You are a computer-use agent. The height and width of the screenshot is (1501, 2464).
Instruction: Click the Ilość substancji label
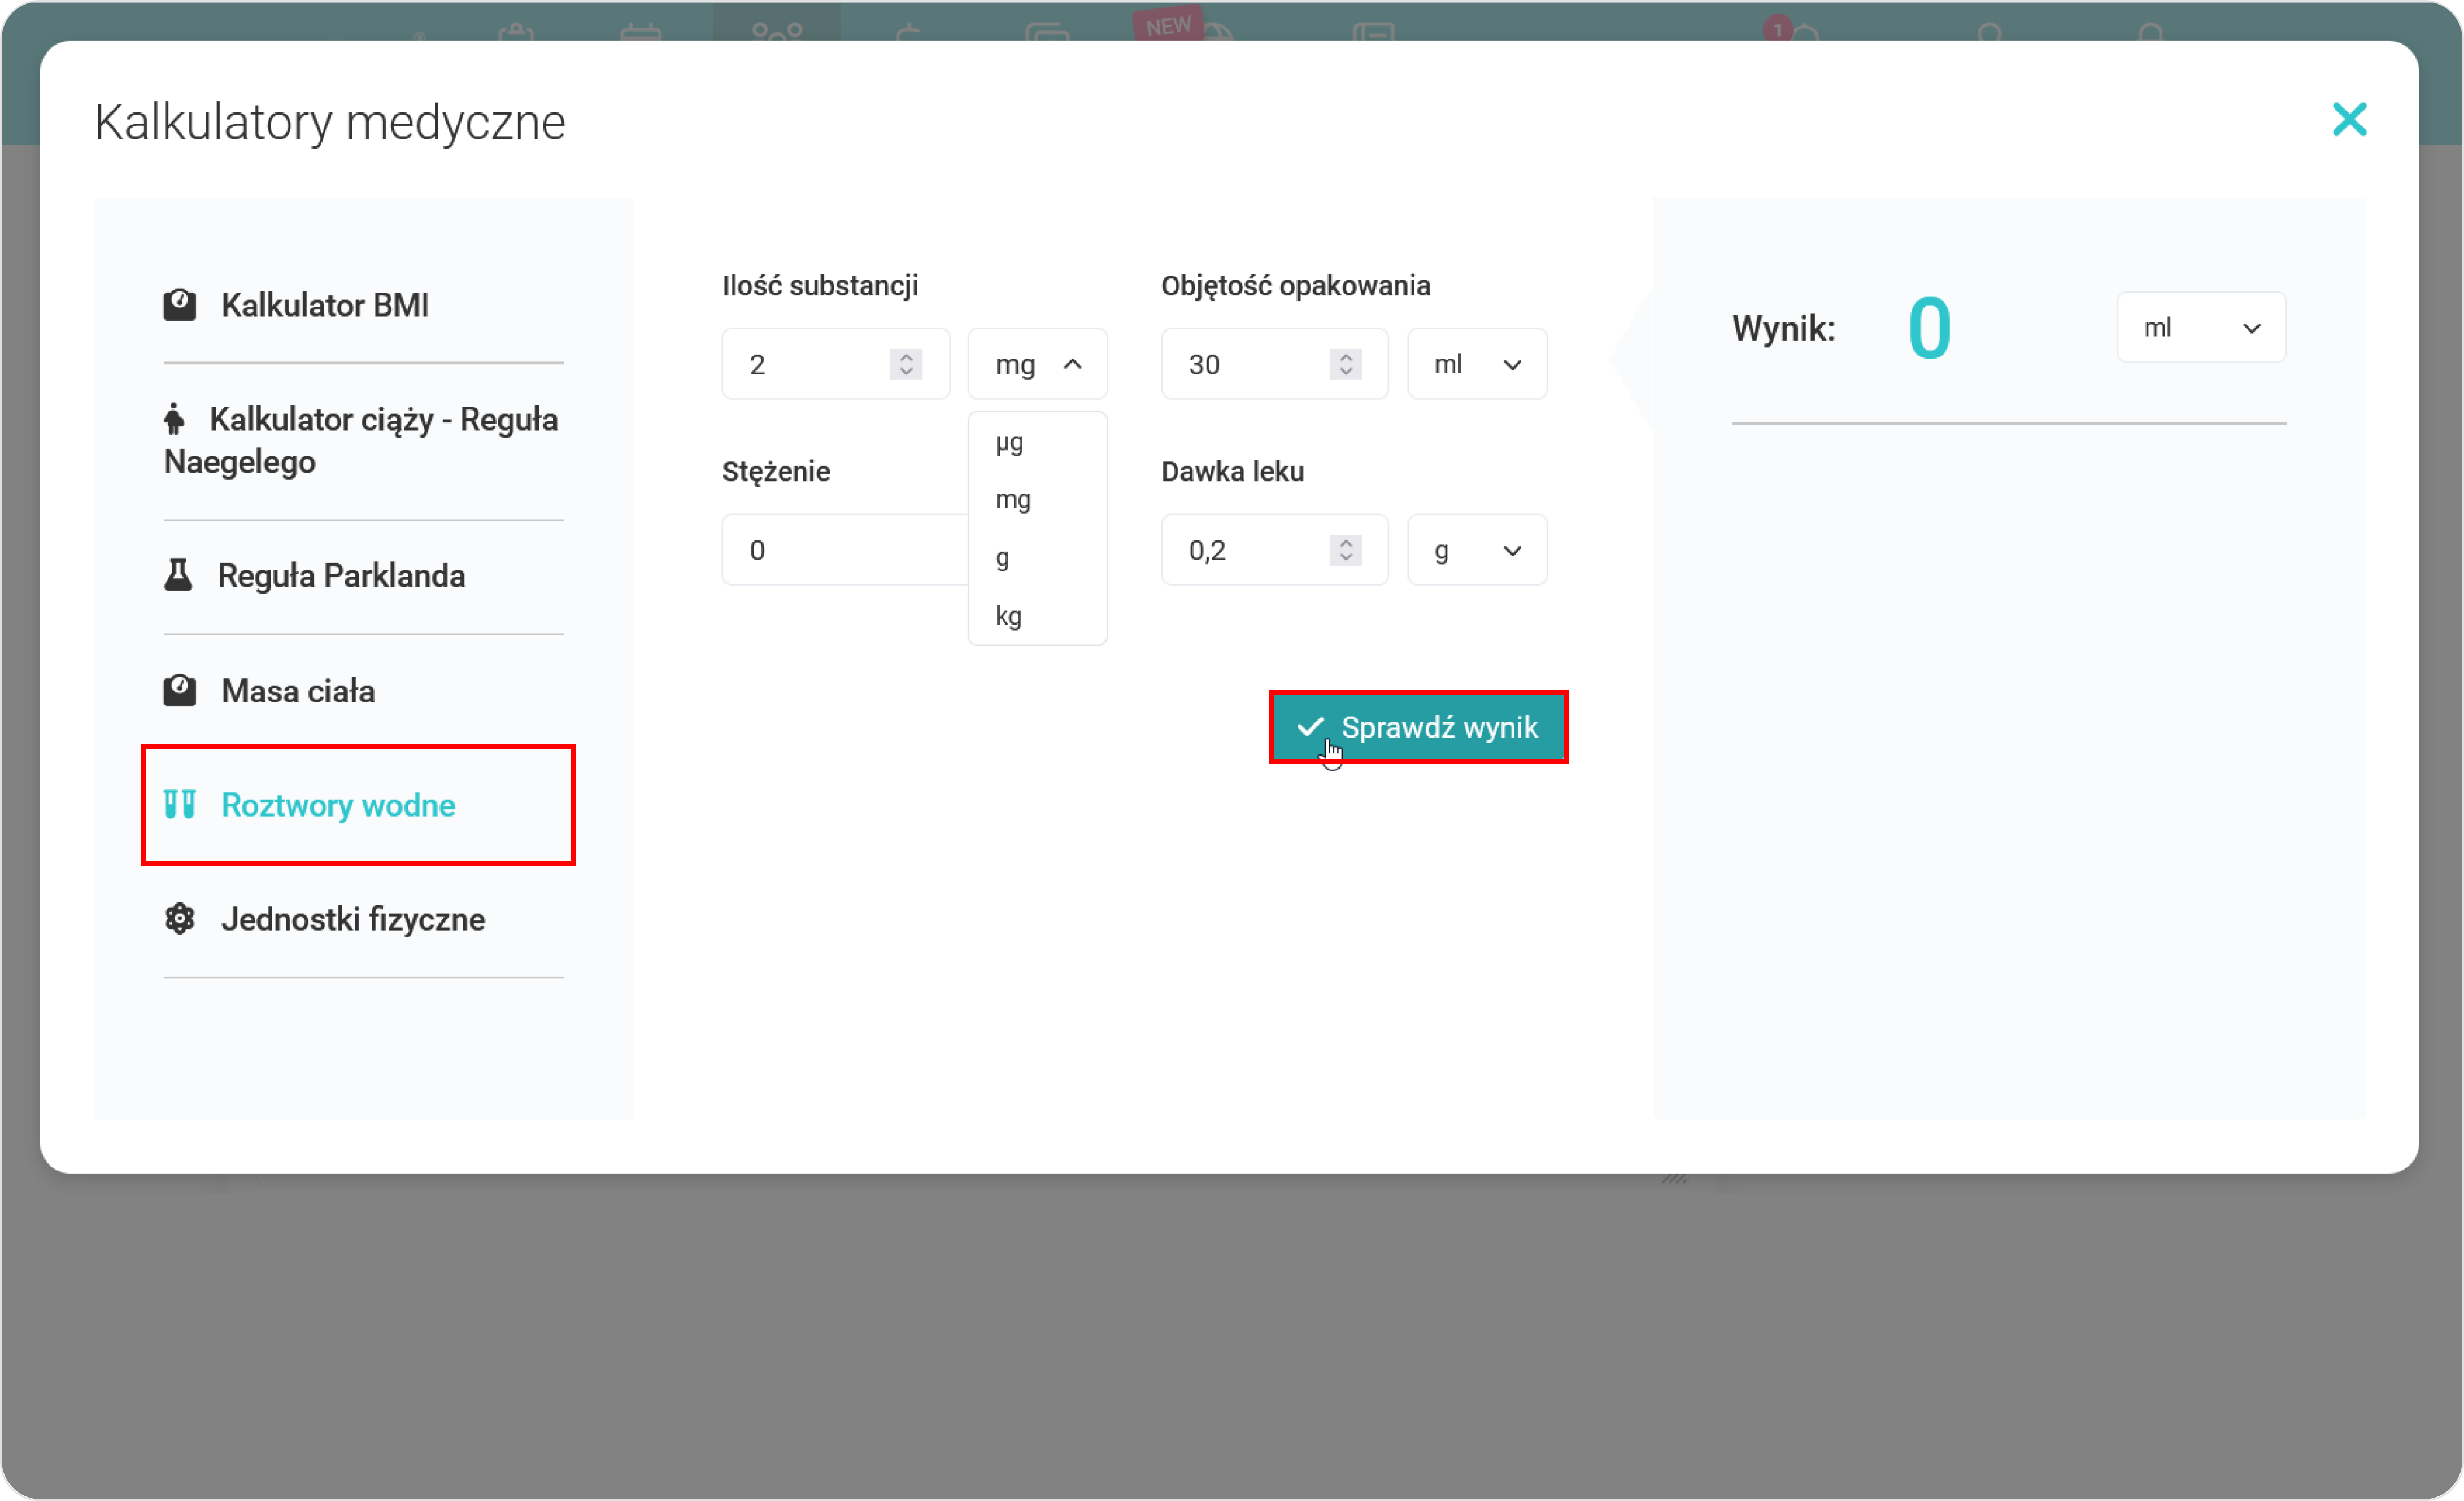click(x=820, y=286)
